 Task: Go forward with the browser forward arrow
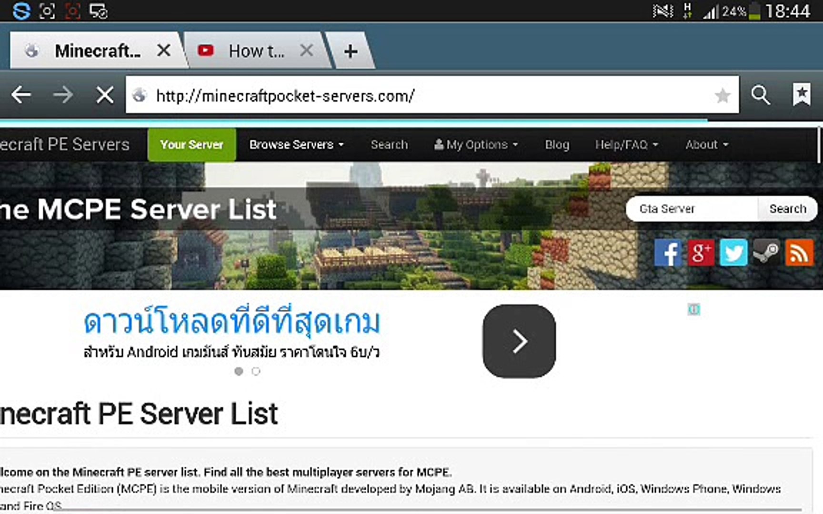(63, 95)
